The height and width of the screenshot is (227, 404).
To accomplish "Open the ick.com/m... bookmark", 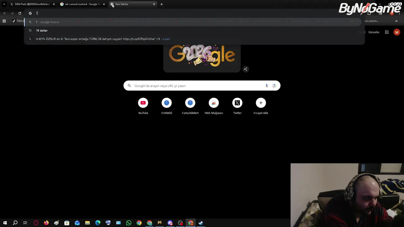I will pos(371,21).
